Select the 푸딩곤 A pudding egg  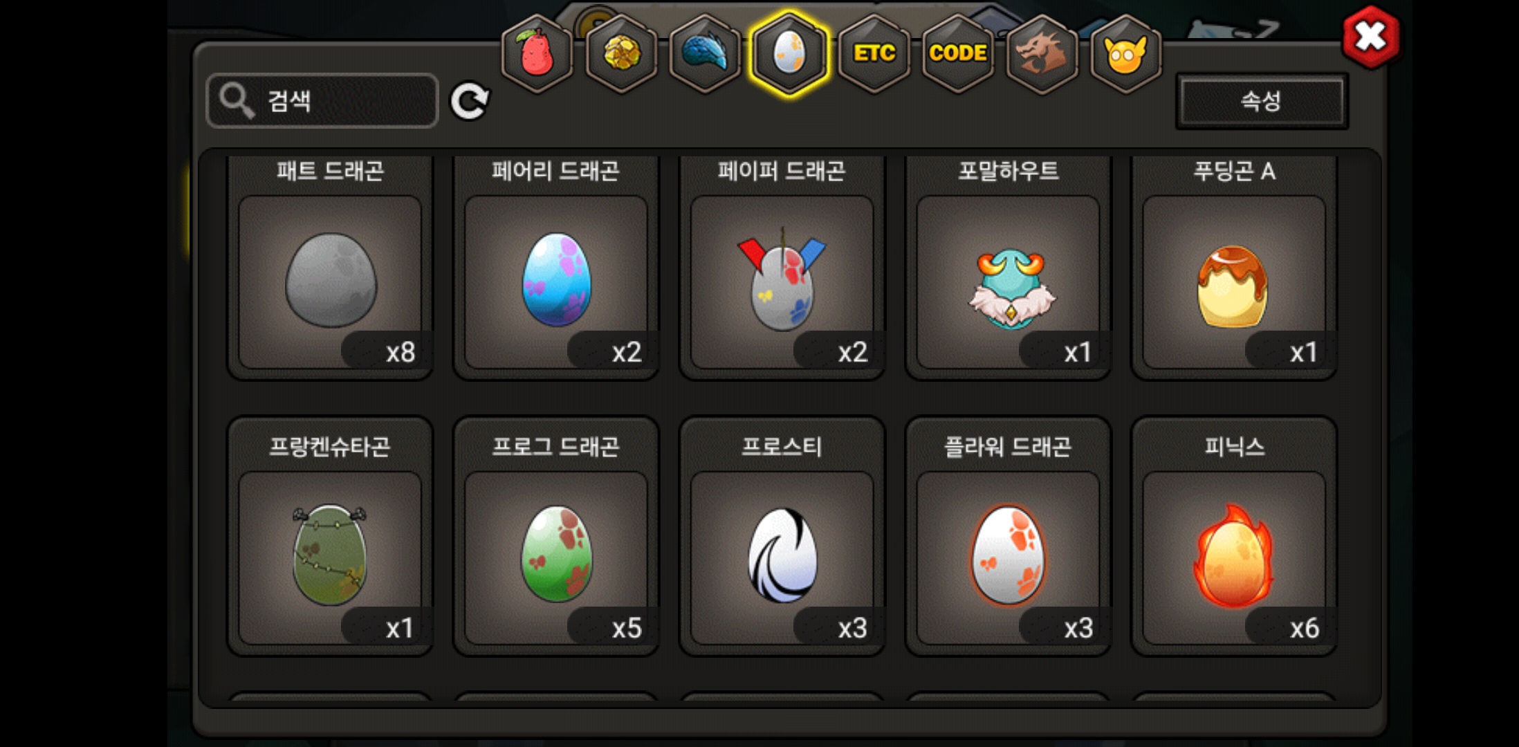pos(1234,268)
